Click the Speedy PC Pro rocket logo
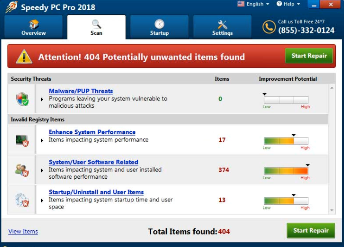The width and height of the screenshot is (345, 247). 11,7
